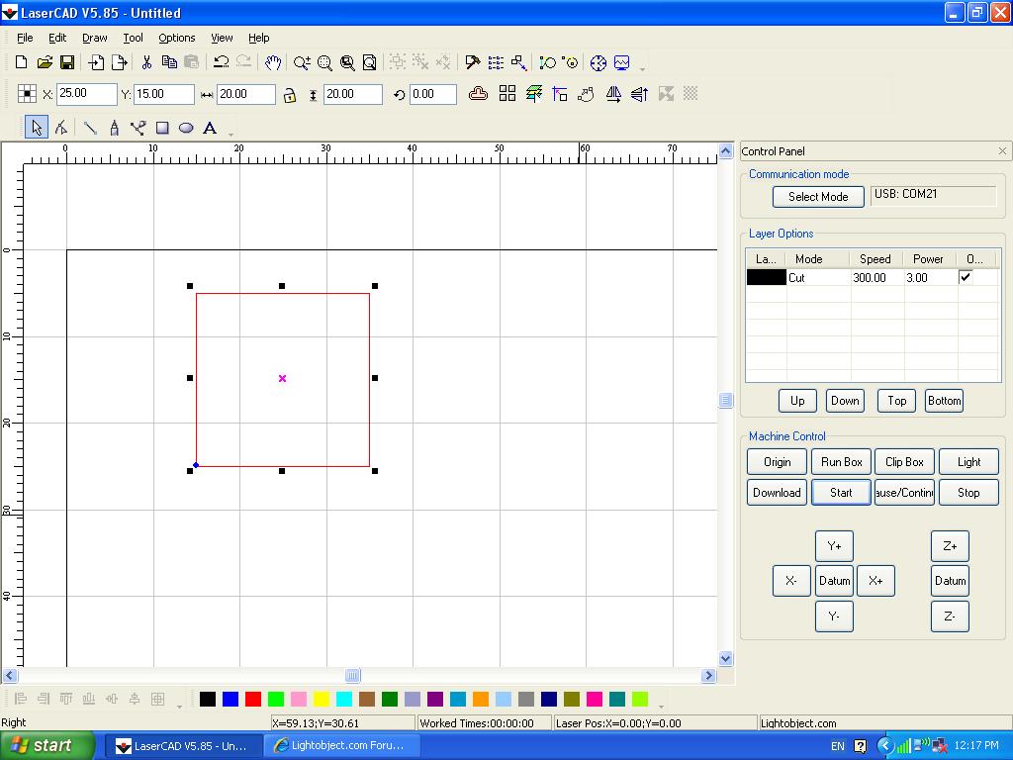Expand the drawing toolbar options arrow
The width and height of the screenshot is (1013, 760).
click(x=231, y=134)
